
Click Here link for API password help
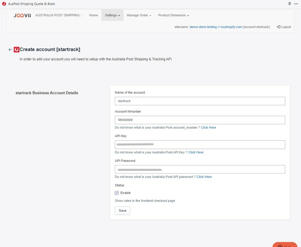click(x=204, y=177)
